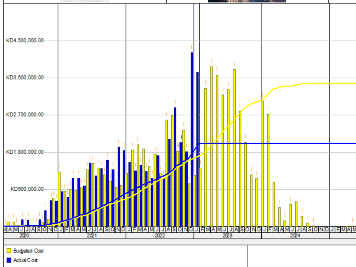Click the KD4,500,000.00 axis label
Image resolution: width=356 pixels, height=267 pixels.
(25, 41)
